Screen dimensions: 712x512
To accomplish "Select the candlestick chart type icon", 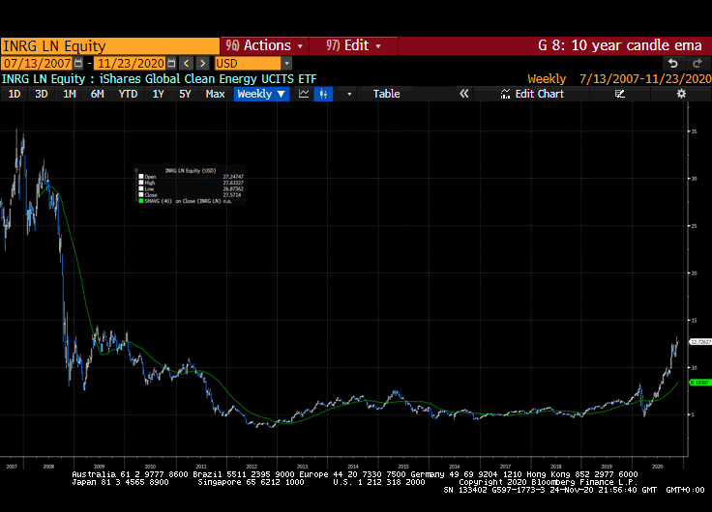I will tap(323, 94).
